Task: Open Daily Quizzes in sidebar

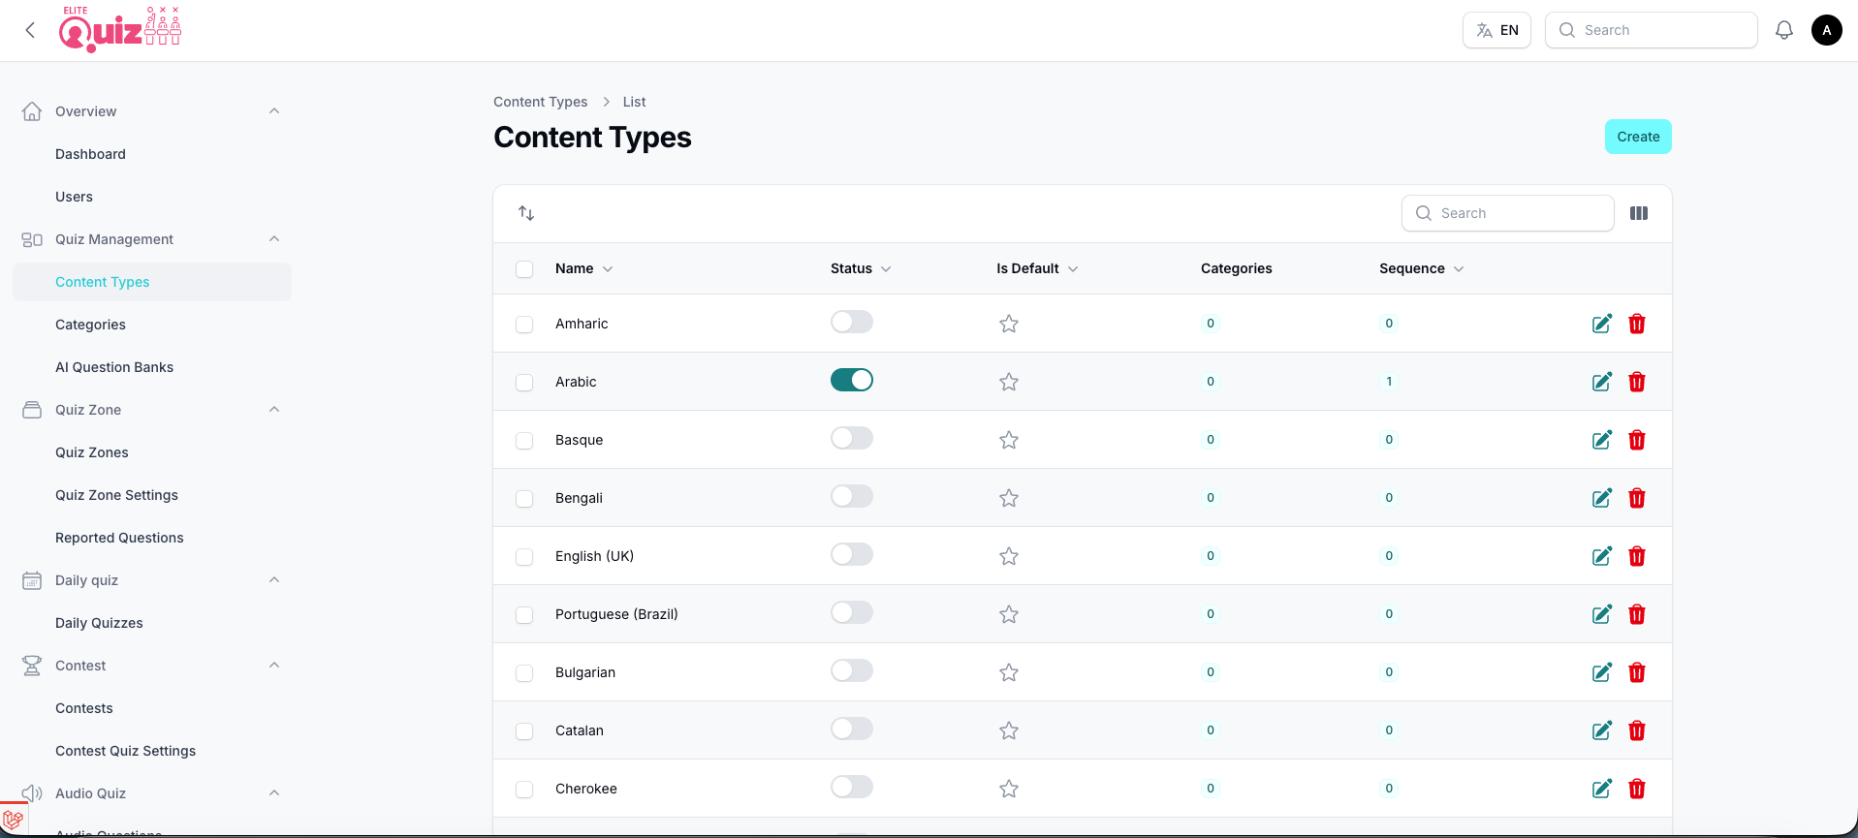Action: coord(99,623)
